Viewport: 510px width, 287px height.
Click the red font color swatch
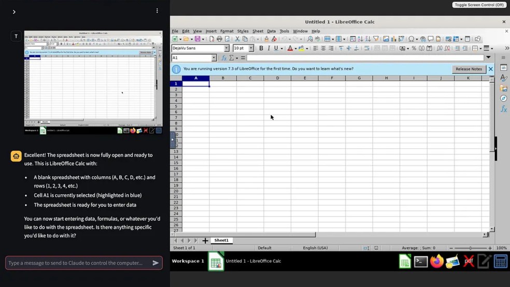[290, 48]
